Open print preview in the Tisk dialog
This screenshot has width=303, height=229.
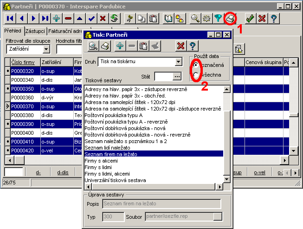pyautogui.click(x=93, y=46)
